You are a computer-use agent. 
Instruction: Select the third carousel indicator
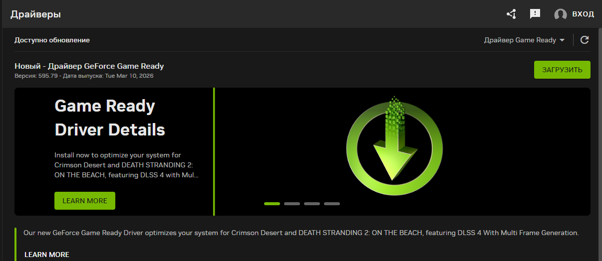(x=312, y=204)
